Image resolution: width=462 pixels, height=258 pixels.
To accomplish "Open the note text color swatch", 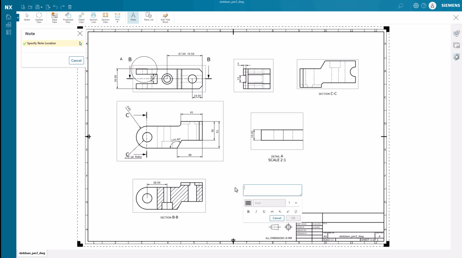I will click(x=248, y=203).
